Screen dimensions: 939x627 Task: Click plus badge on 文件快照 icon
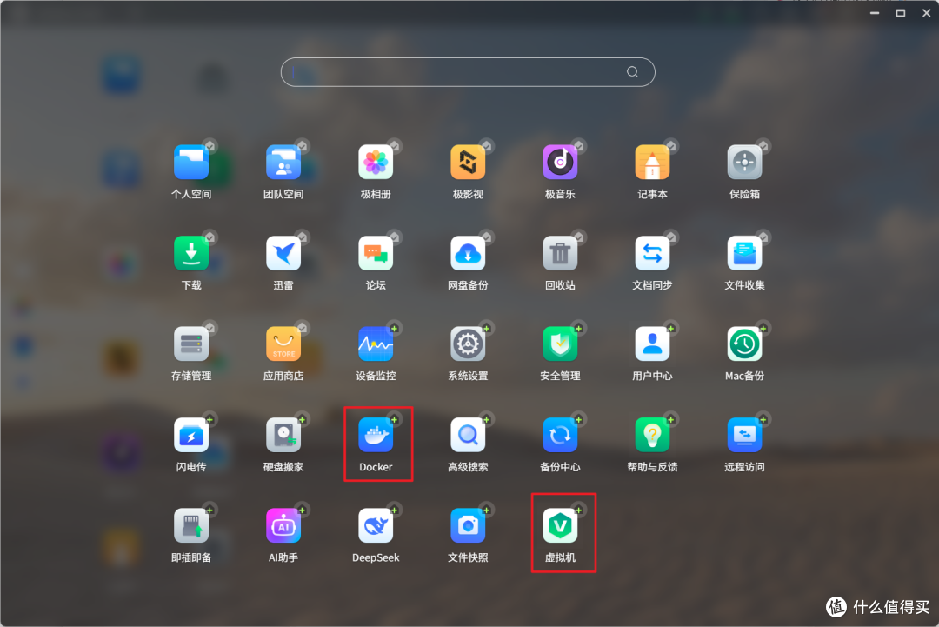[x=486, y=510]
